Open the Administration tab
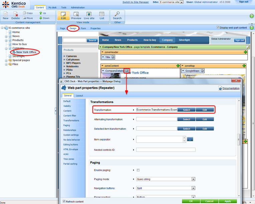 coord(77,7)
